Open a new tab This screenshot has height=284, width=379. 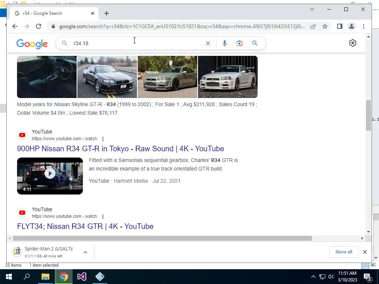coord(107,13)
